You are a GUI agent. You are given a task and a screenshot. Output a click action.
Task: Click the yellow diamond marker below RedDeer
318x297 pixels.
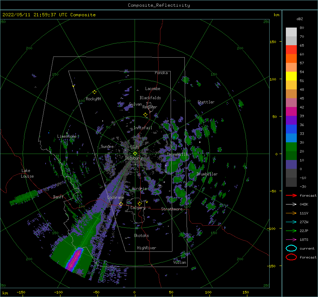pos(146,114)
